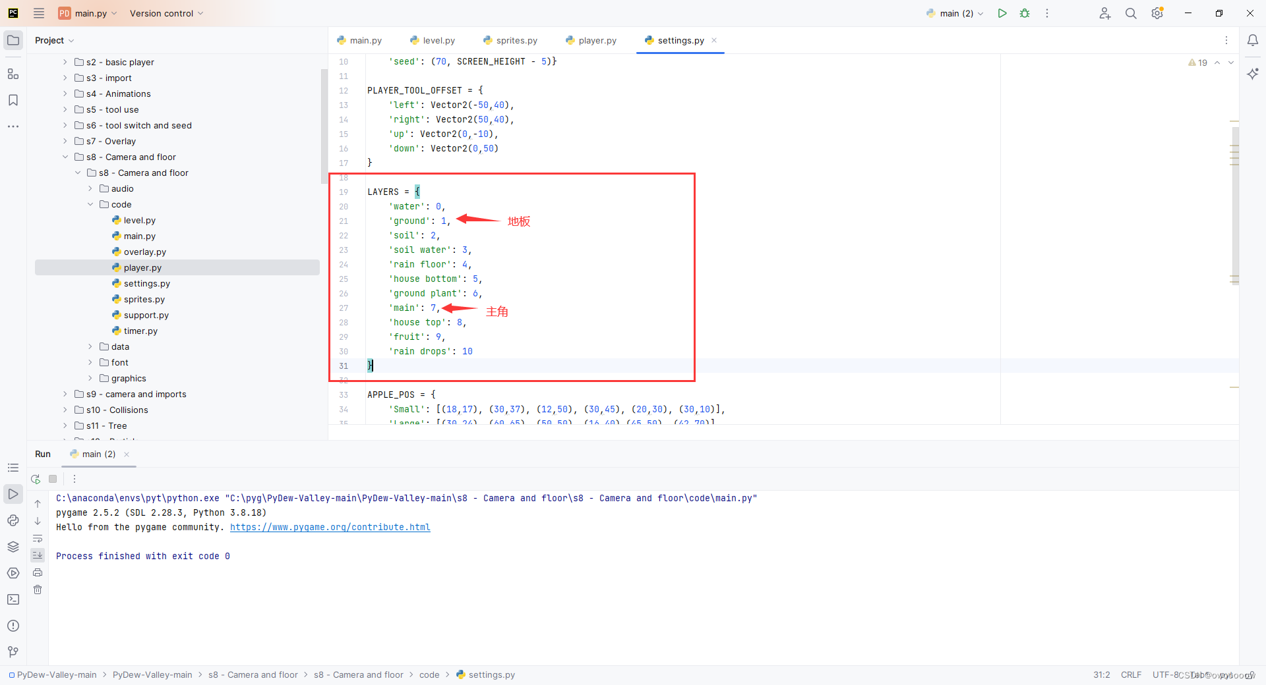Rerun main (2) in Run panel
Viewport: 1266px width, 685px height.
pos(36,479)
